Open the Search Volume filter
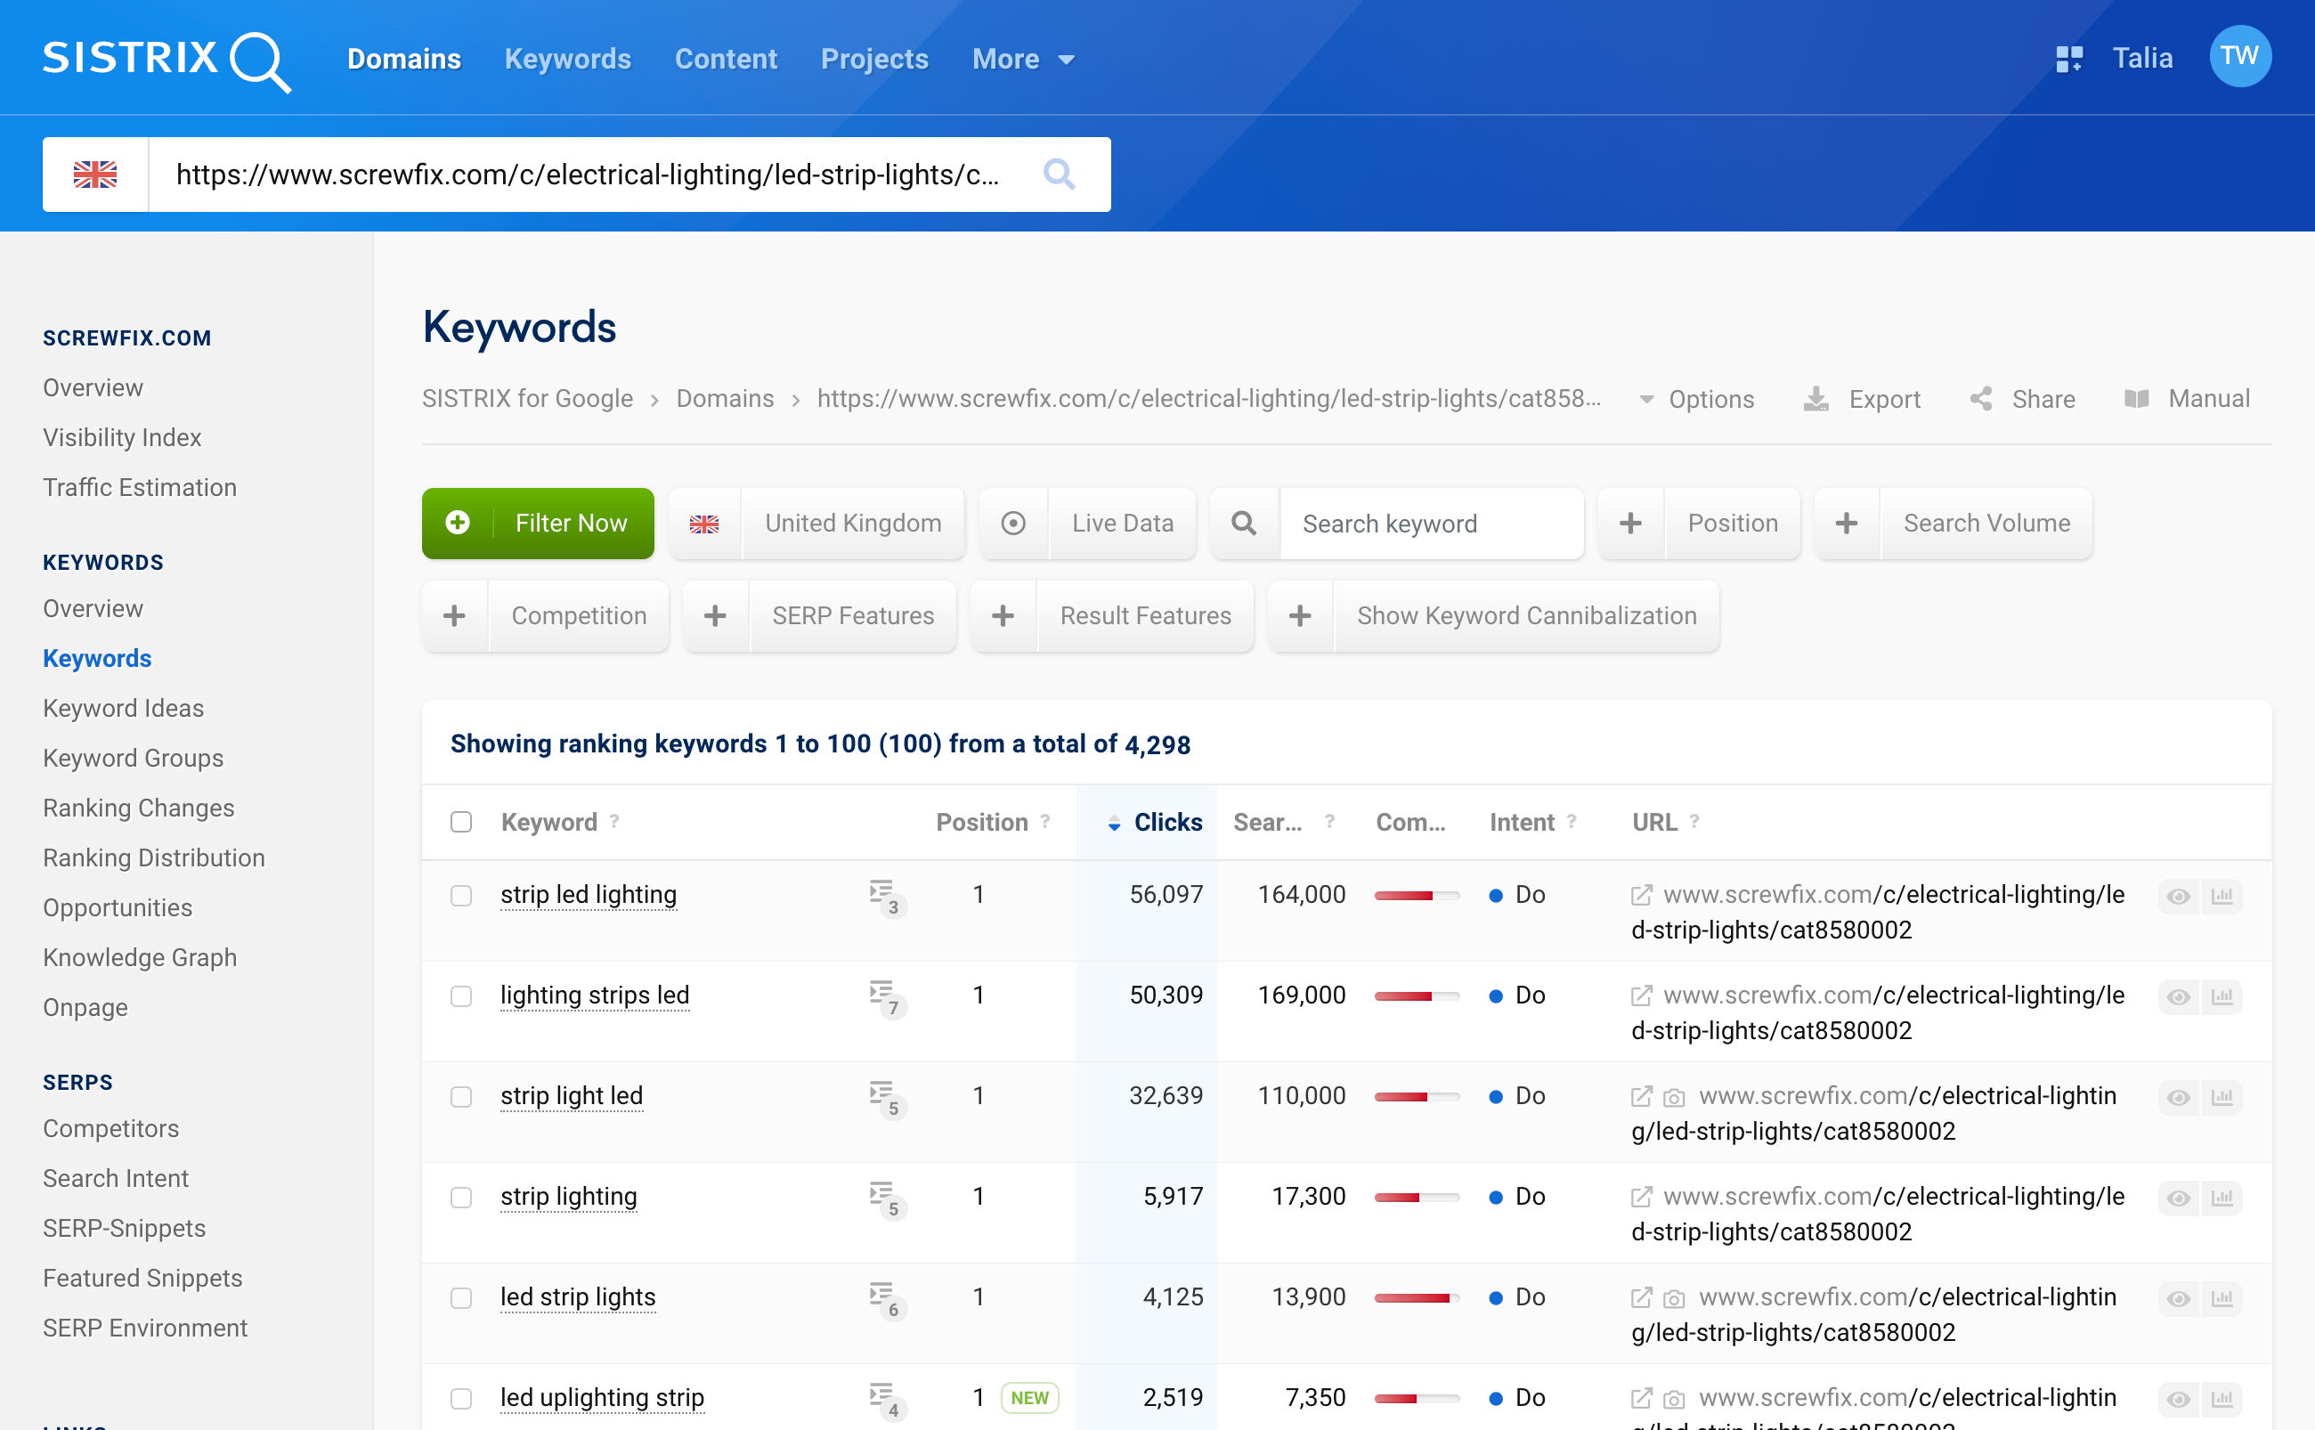Viewport: 2315px width, 1430px height. coord(1954,523)
